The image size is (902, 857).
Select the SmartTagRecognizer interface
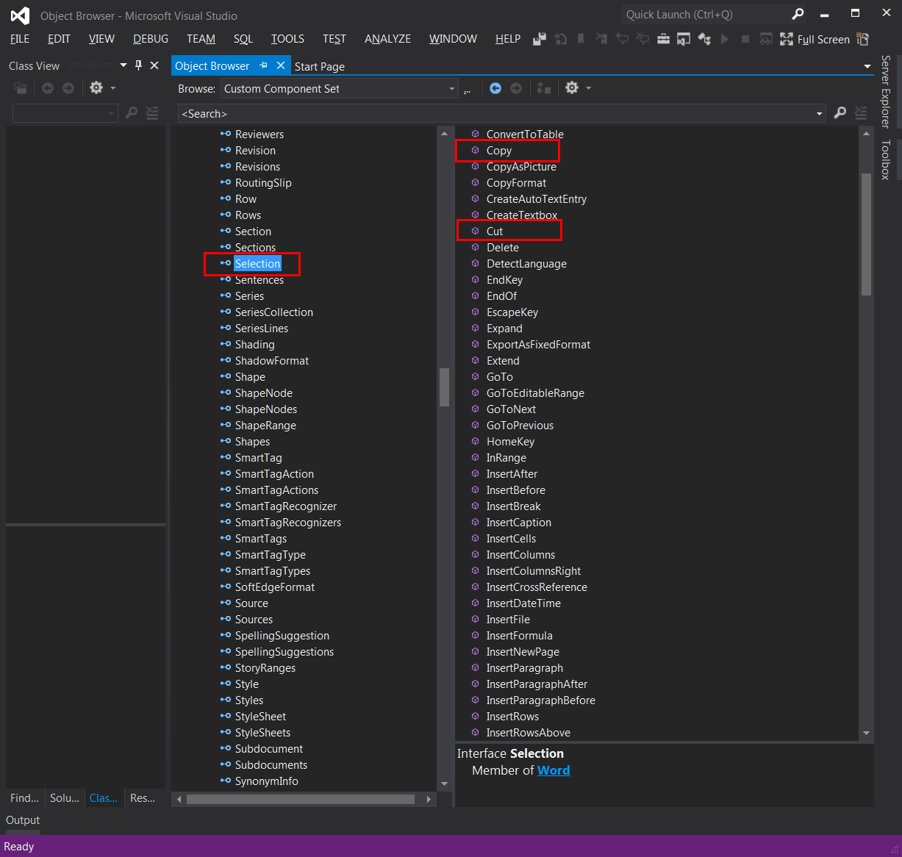tap(286, 506)
